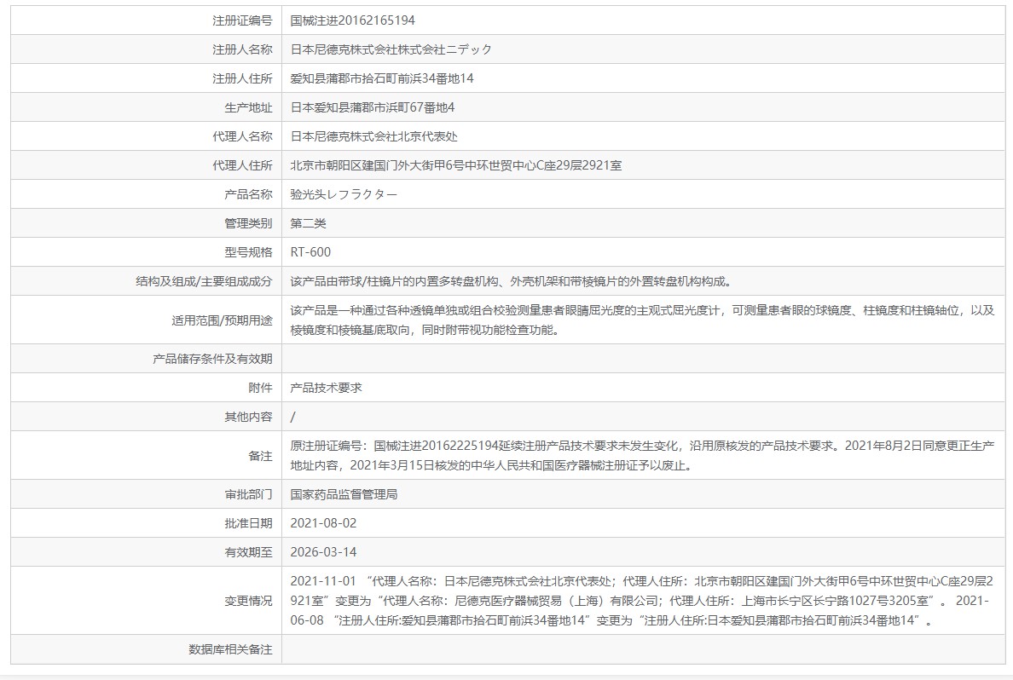Click the 适用范围/预期用途 label
This screenshot has height=680, width=1013.
pos(222,321)
